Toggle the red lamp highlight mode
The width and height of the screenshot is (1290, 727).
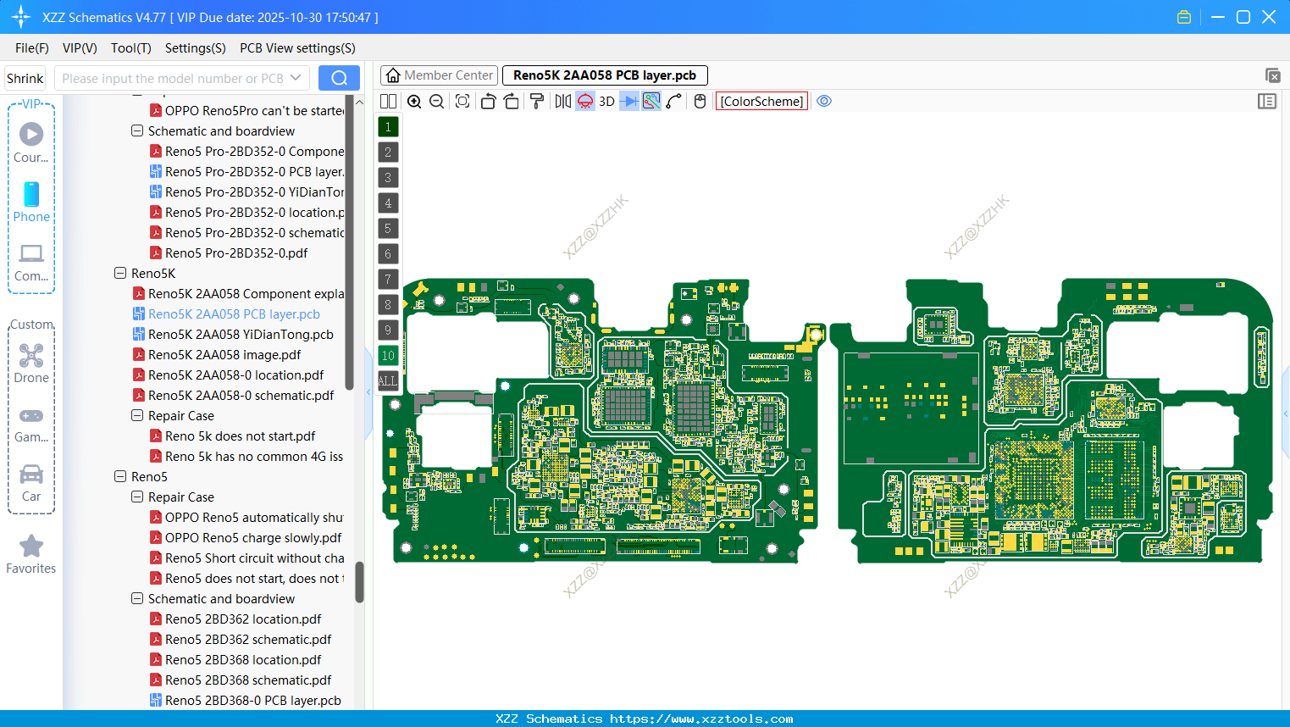584,101
